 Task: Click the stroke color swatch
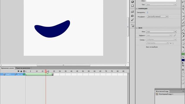pyautogui.click(x=183, y=54)
